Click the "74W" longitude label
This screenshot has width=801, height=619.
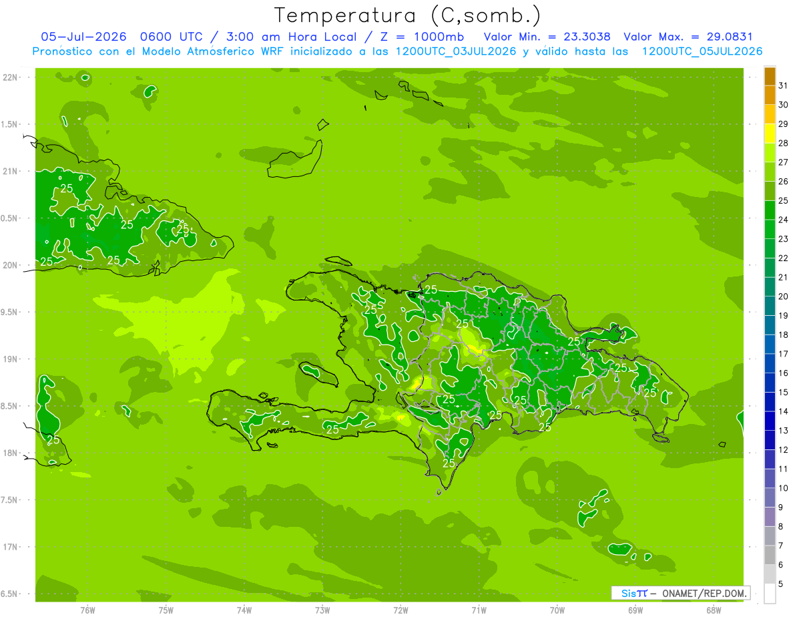click(x=244, y=610)
